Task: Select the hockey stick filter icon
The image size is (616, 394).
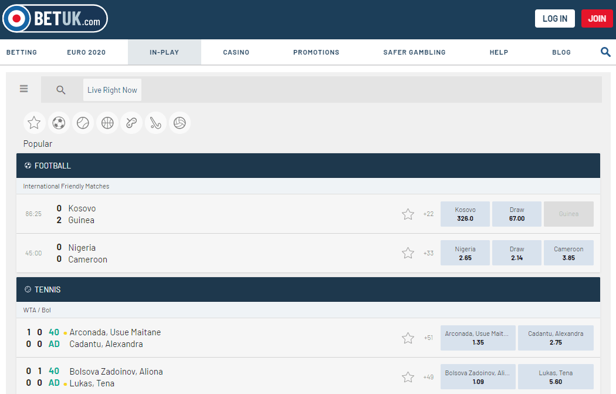Action: click(155, 123)
